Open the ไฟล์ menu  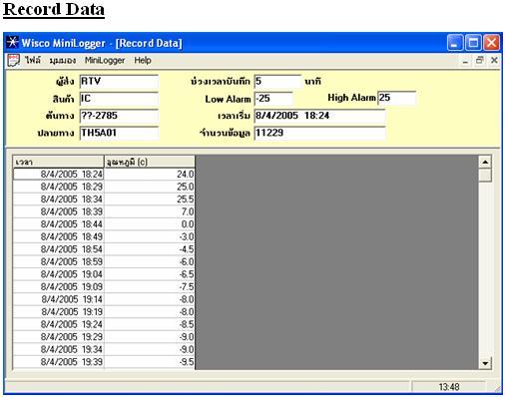click(x=33, y=60)
